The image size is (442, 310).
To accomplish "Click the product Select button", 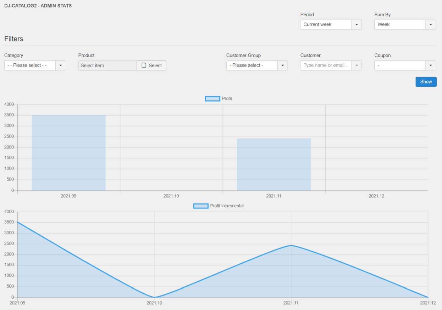I will pyautogui.click(x=151, y=65).
